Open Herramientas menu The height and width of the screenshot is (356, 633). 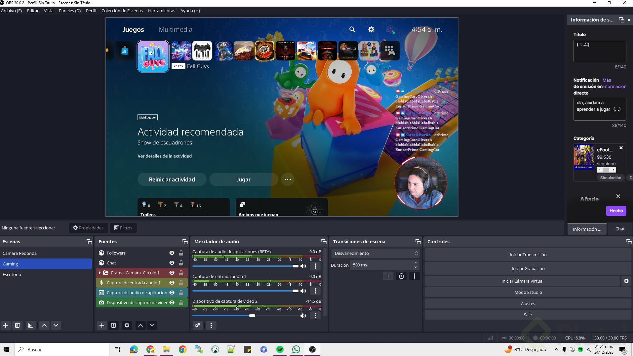[x=162, y=11]
